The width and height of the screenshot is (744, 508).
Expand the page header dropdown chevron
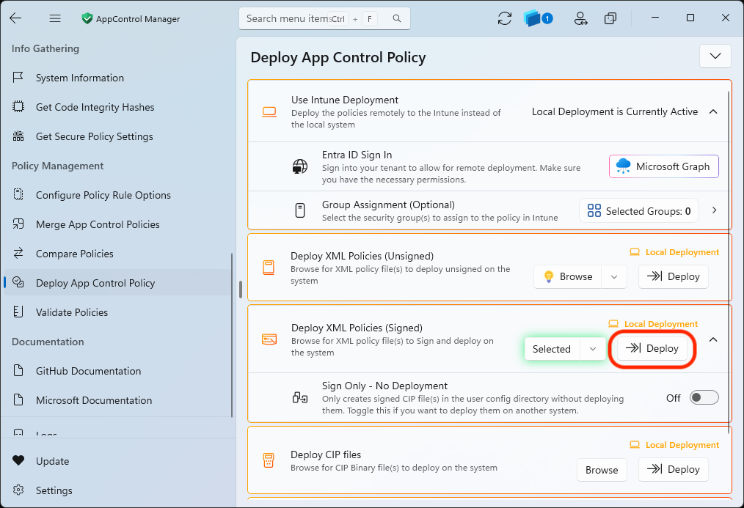[715, 56]
